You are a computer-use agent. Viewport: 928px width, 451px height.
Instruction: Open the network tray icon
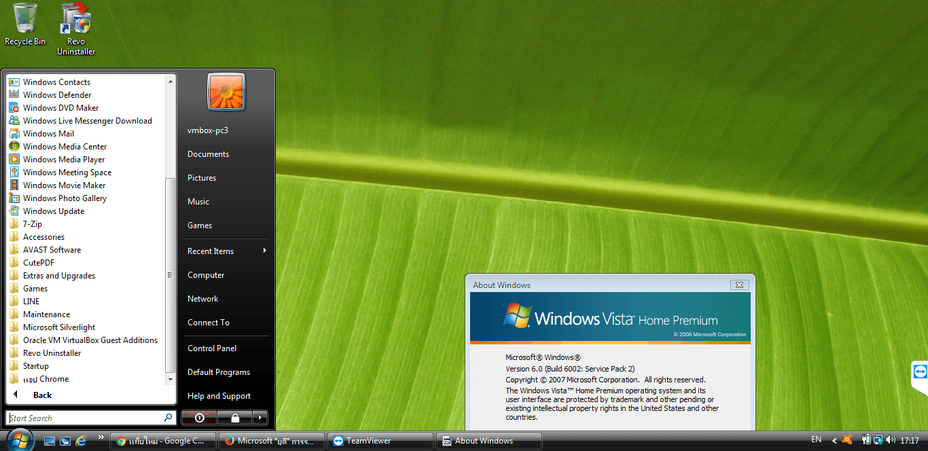(x=878, y=440)
